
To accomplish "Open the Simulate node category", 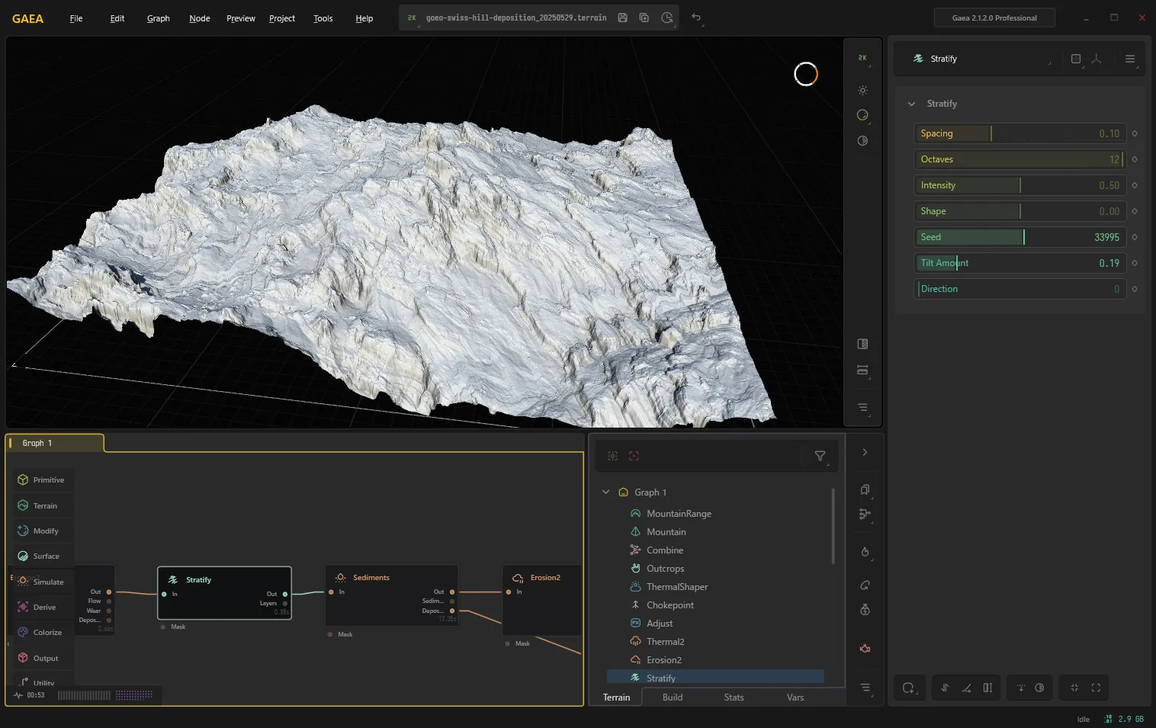I will click(42, 582).
